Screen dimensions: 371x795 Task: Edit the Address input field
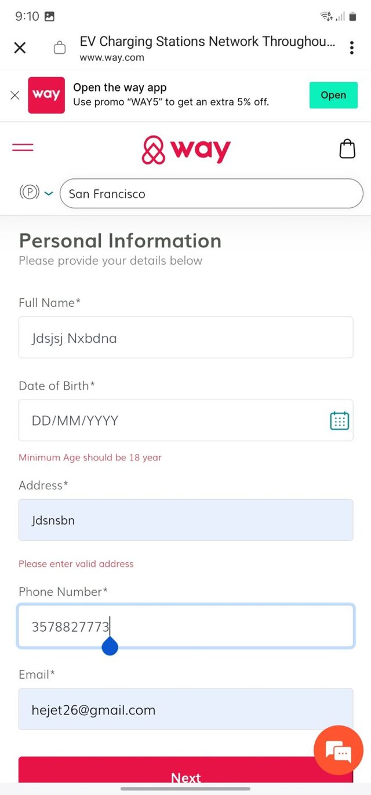pos(185,520)
